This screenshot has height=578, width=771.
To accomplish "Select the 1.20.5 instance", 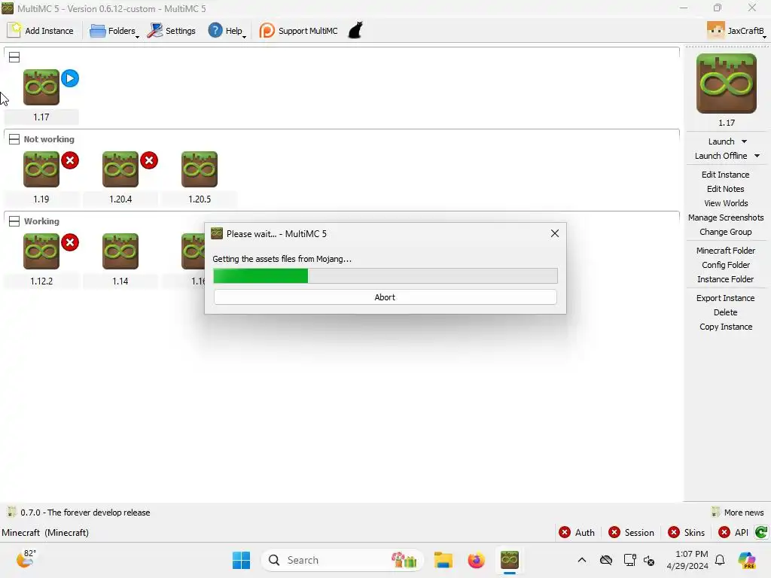I will point(199,178).
